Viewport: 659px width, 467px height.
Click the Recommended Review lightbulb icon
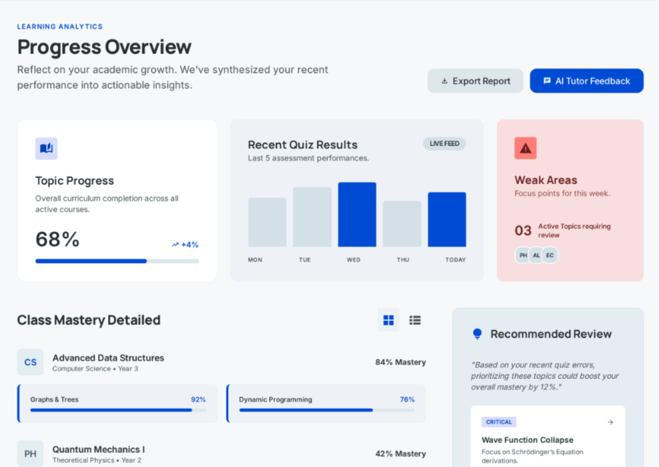point(477,334)
